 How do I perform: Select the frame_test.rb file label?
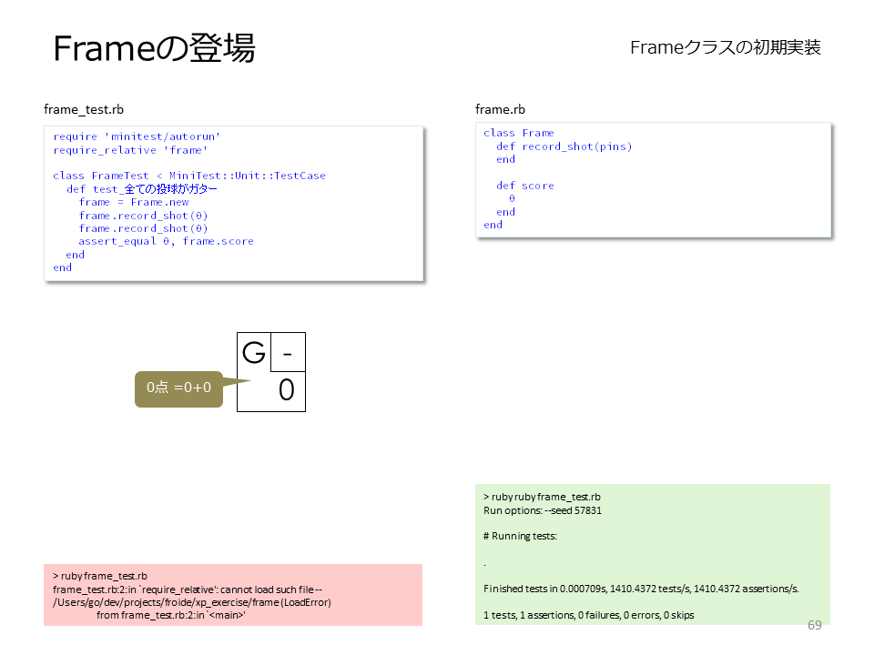[84, 109]
